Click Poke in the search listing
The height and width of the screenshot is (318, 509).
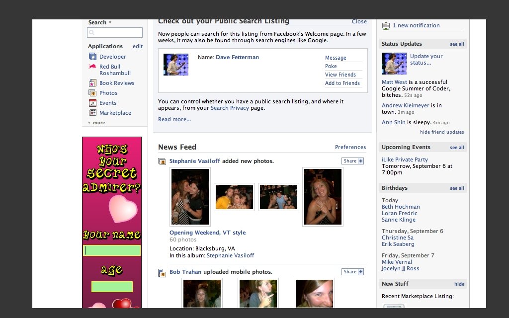[x=331, y=66]
